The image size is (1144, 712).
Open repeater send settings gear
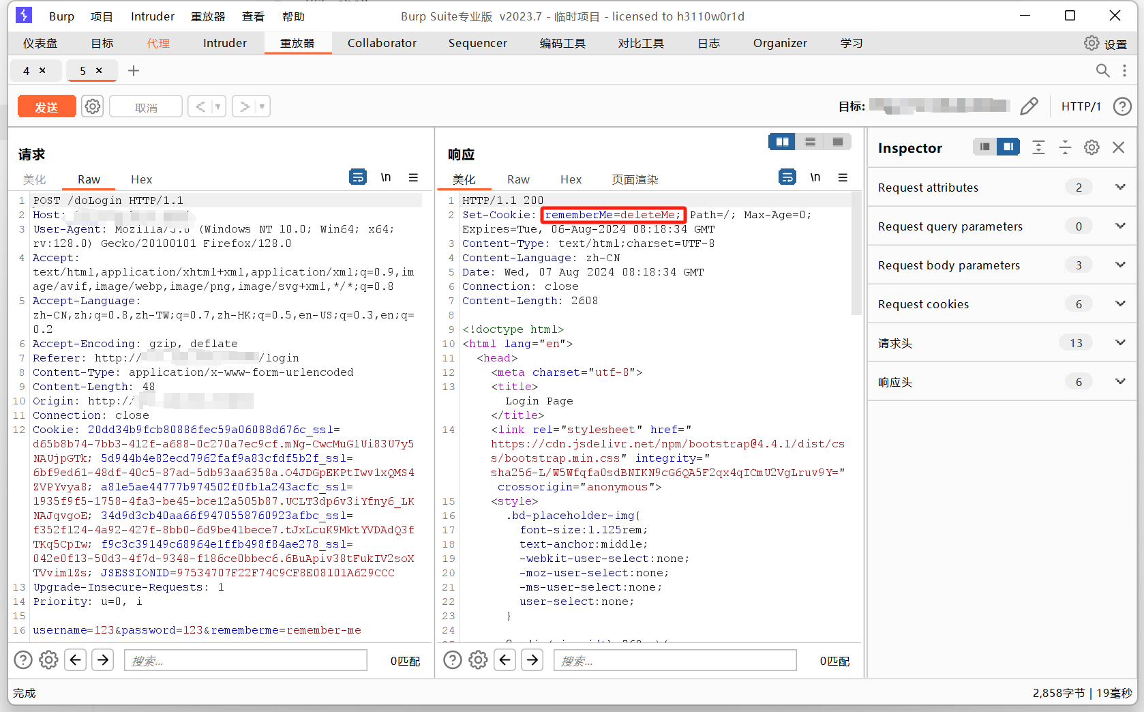tap(93, 106)
